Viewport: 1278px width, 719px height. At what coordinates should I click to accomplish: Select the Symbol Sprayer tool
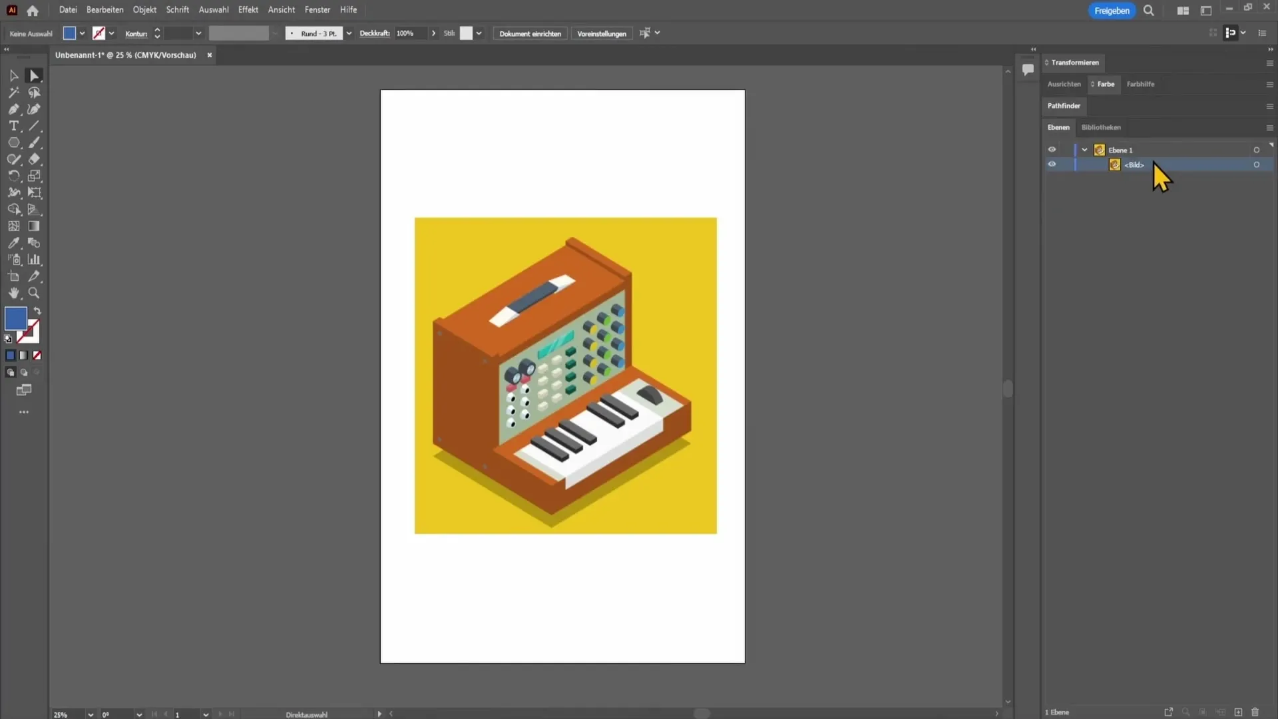(x=13, y=260)
